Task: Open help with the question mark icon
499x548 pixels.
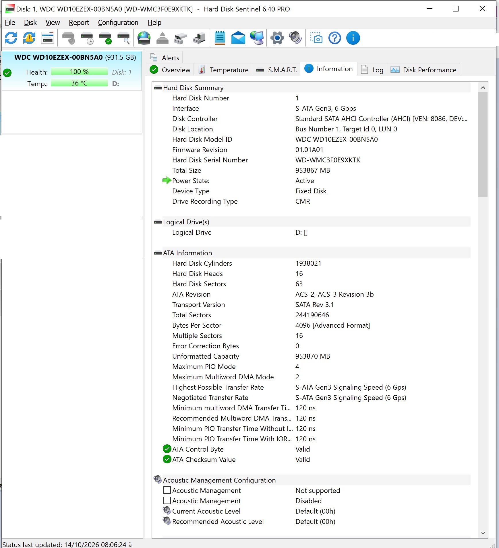Action: pos(335,38)
